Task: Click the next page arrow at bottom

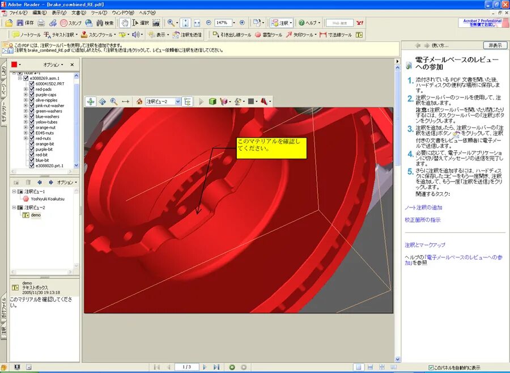Action: tap(205, 367)
